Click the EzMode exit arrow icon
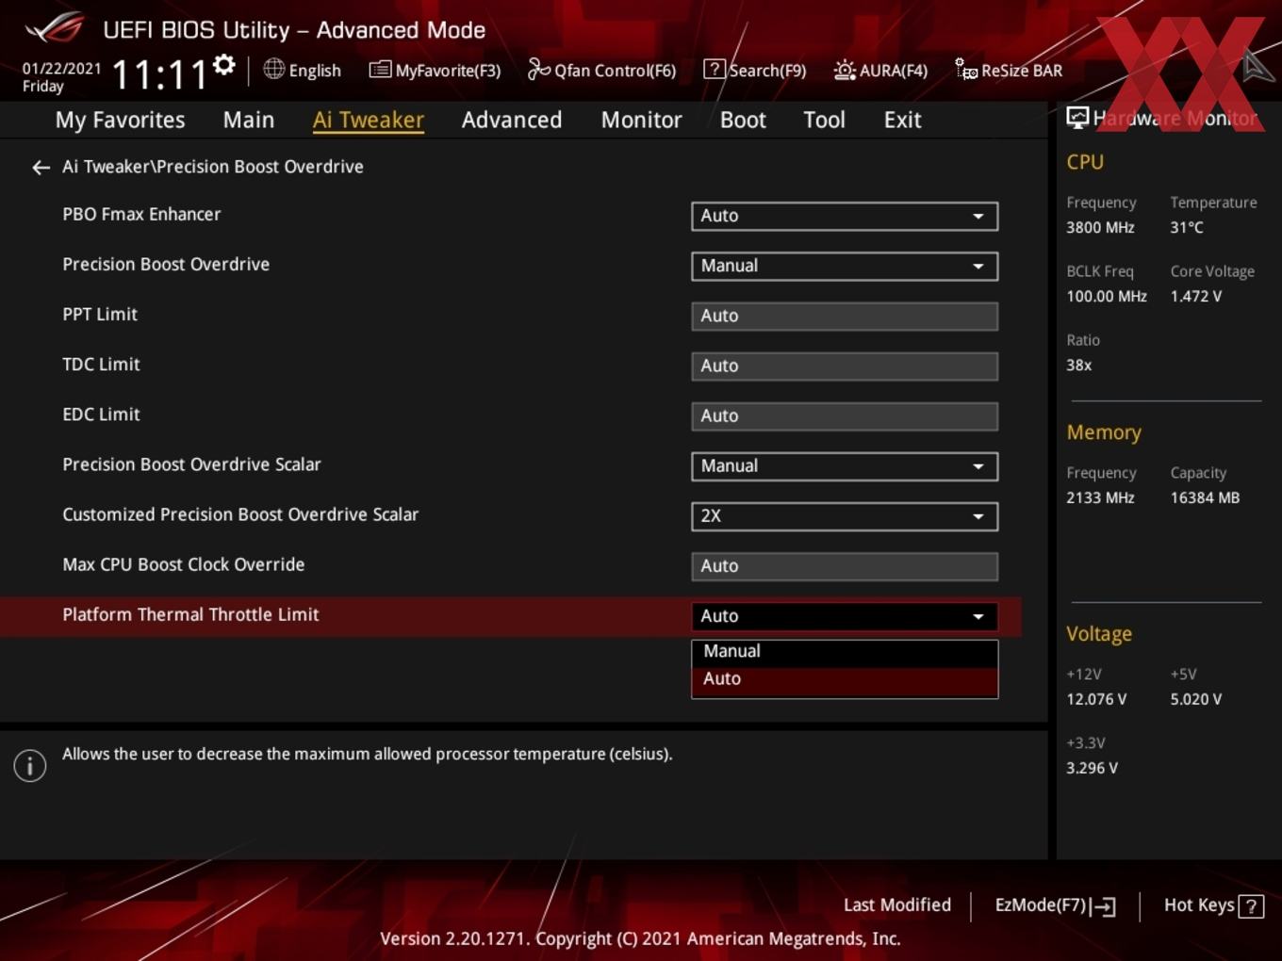 1103,906
